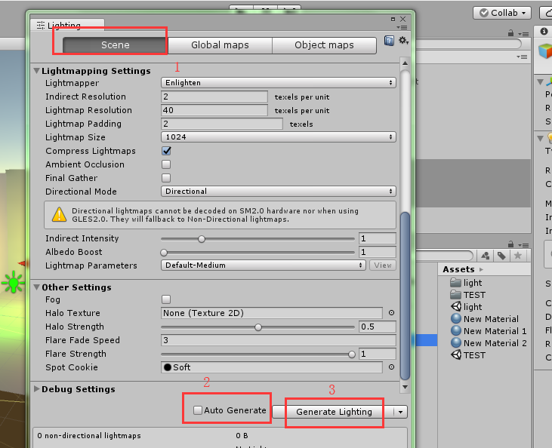Click the TEST scene asset icon
This screenshot has width=552, height=448.
pos(456,354)
